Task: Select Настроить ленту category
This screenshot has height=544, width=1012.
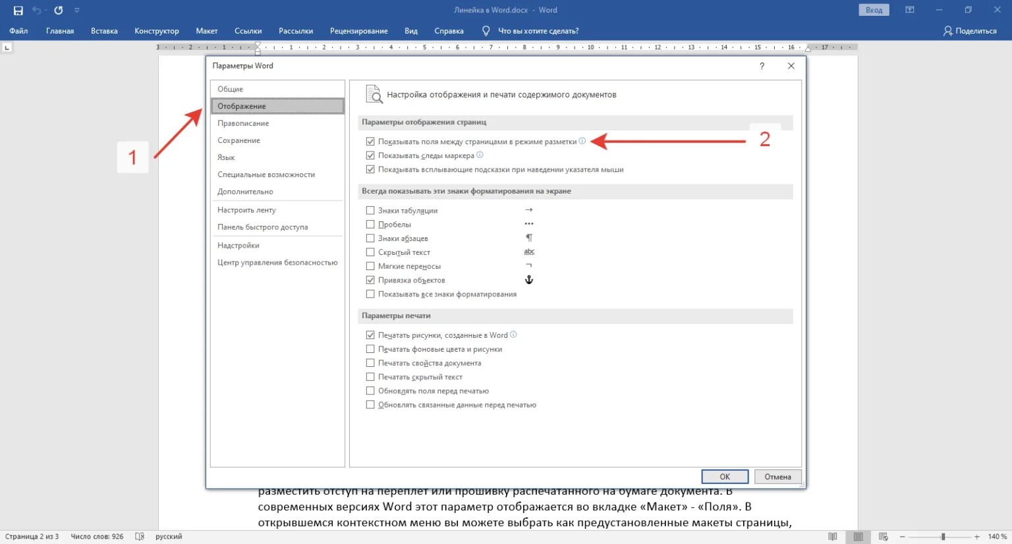Action: click(x=277, y=210)
